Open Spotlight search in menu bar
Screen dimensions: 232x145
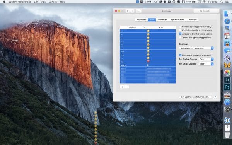coord(222,2)
